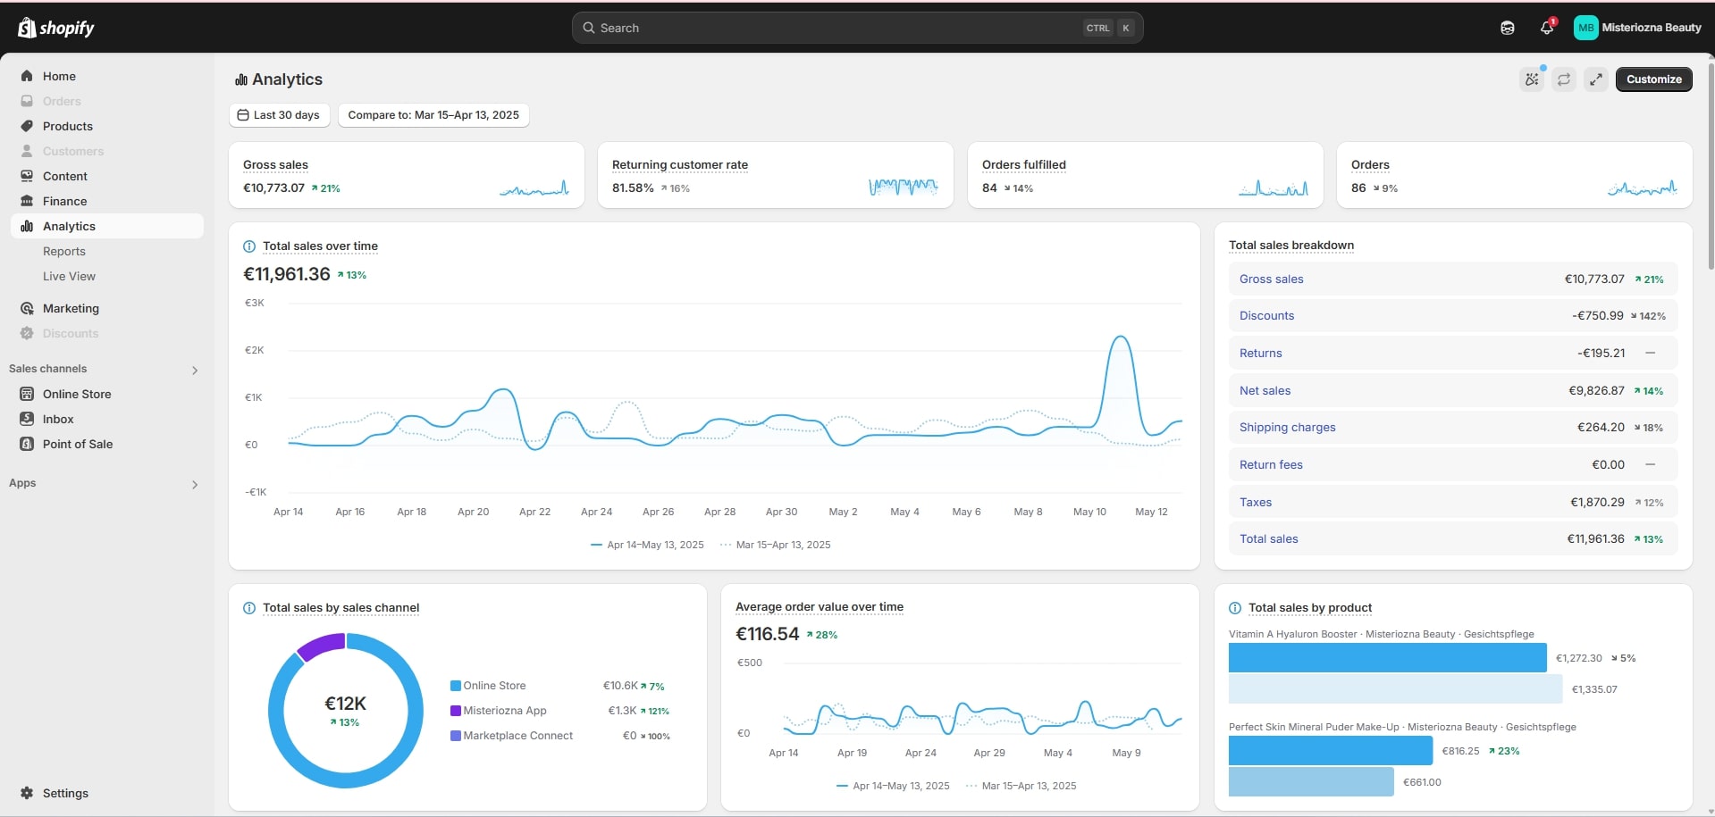Open the notifications bell
1715x817 pixels.
click(x=1546, y=28)
